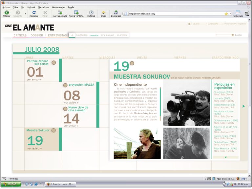This screenshot has height=189, width=252.
Task: Open the Descargas downloads button
Action: point(116,14)
